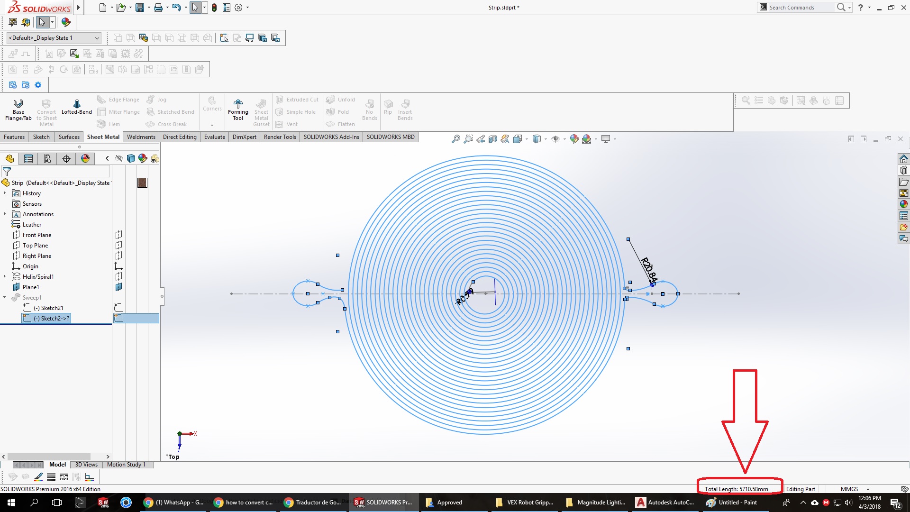Expand the History tree node

pos(5,193)
